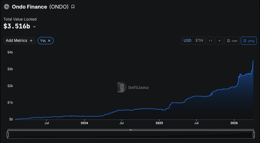
Task: Switch chart denomination to USD
Action: pos(187,40)
